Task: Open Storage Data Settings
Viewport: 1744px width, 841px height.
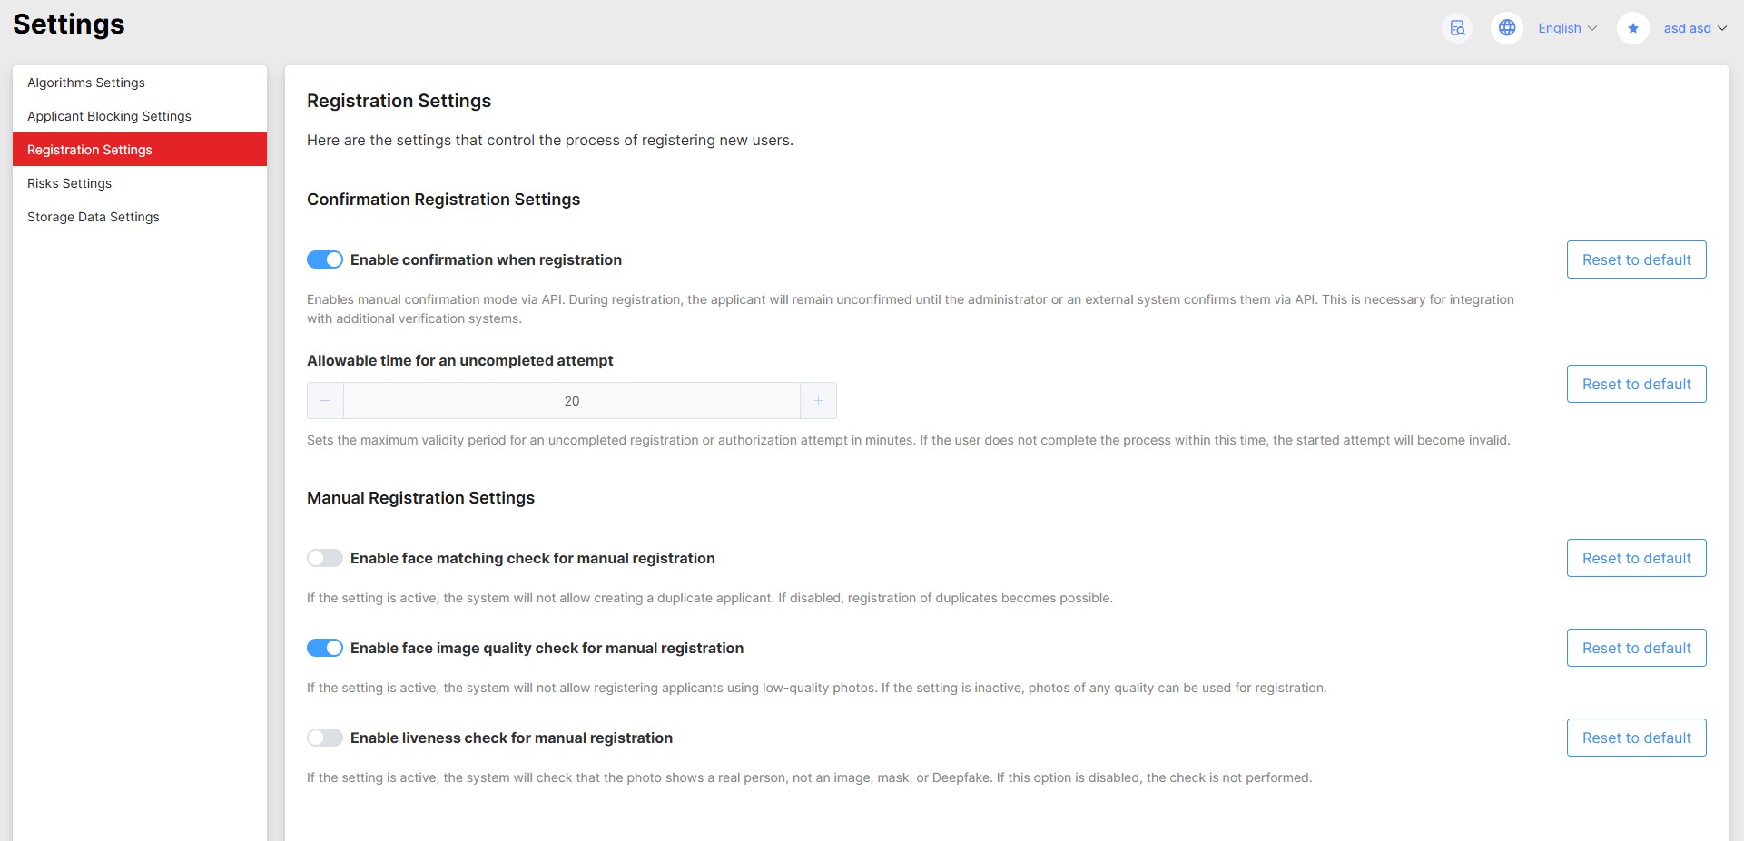Action: pyautogui.click(x=94, y=217)
